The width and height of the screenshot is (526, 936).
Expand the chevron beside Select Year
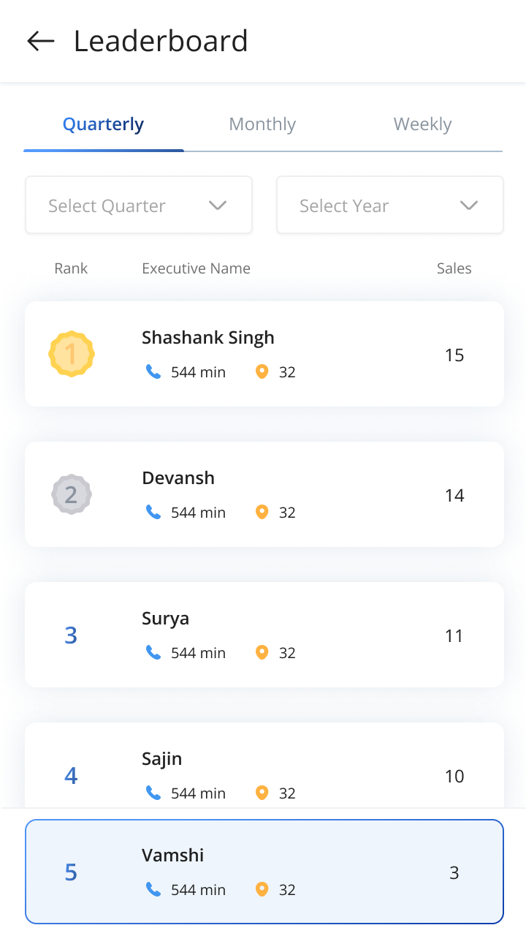[469, 205]
